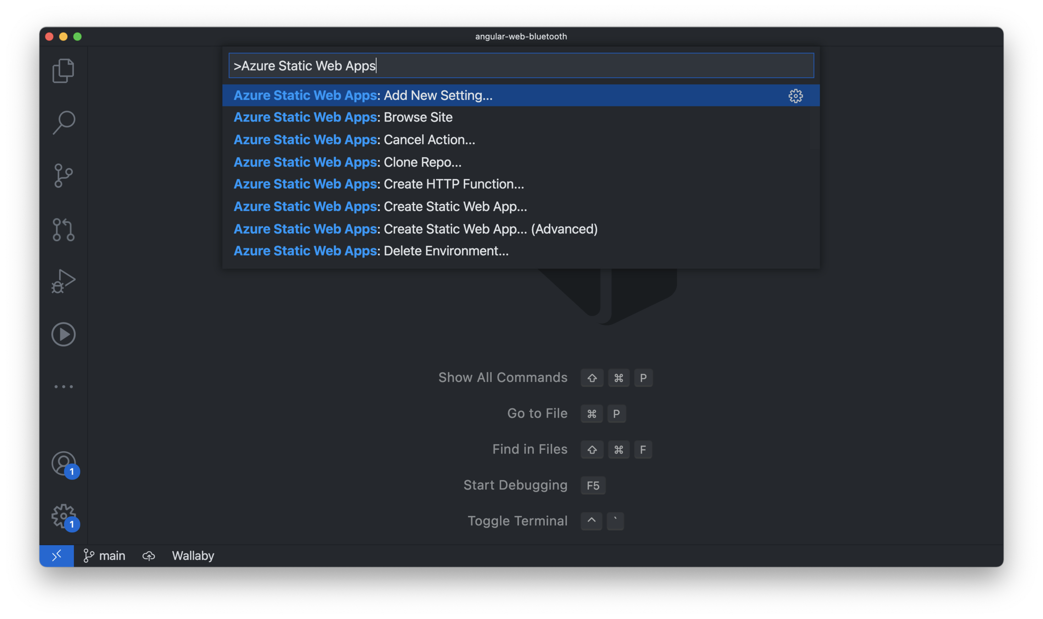
Task: Show additional views with the ellipsis icon
Action: (x=63, y=387)
